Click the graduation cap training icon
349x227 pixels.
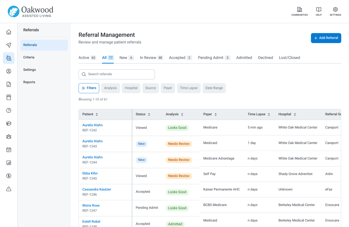(9, 124)
